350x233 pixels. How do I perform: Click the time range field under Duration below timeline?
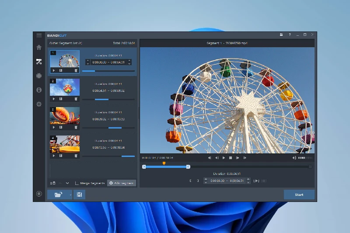(x=227, y=181)
